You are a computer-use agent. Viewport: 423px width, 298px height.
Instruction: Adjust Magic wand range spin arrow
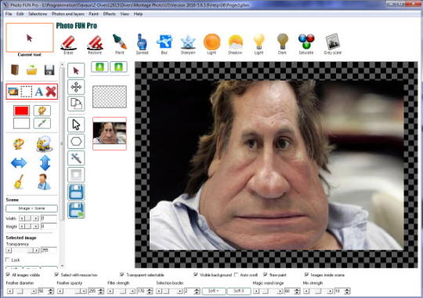click(297, 289)
